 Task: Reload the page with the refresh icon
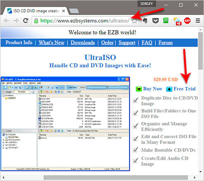click(x=26, y=21)
